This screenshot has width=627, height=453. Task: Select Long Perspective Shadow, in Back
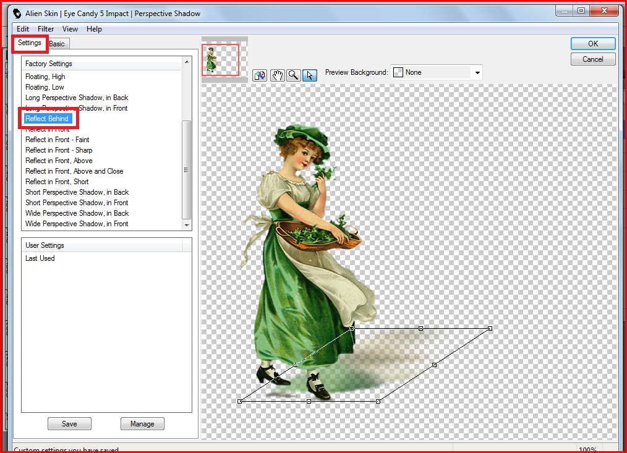point(77,98)
